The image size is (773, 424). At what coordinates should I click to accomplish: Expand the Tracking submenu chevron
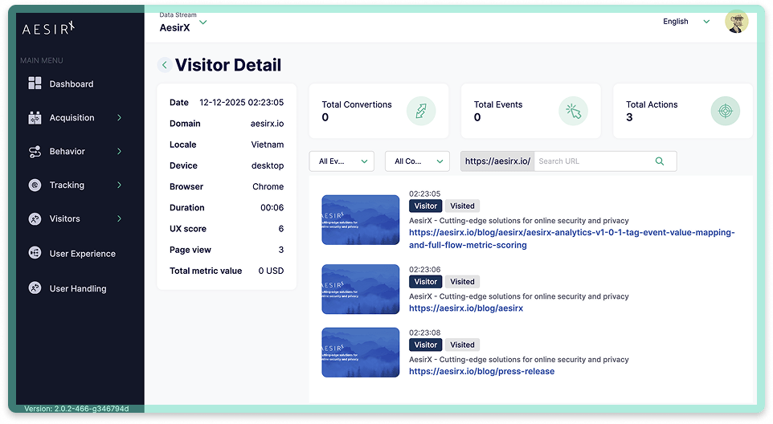(x=119, y=185)
